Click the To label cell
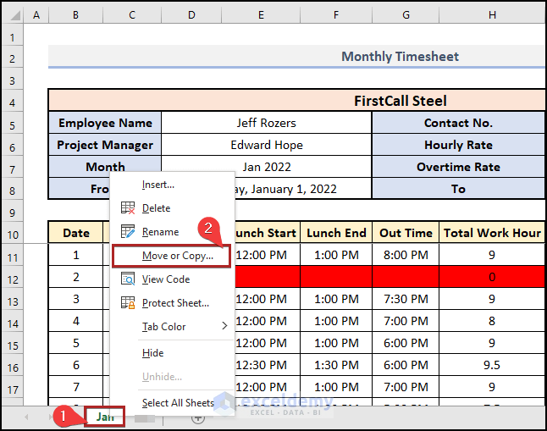This screenshot has height=431, width=547. pyautogui.click(x=458, y=189)
